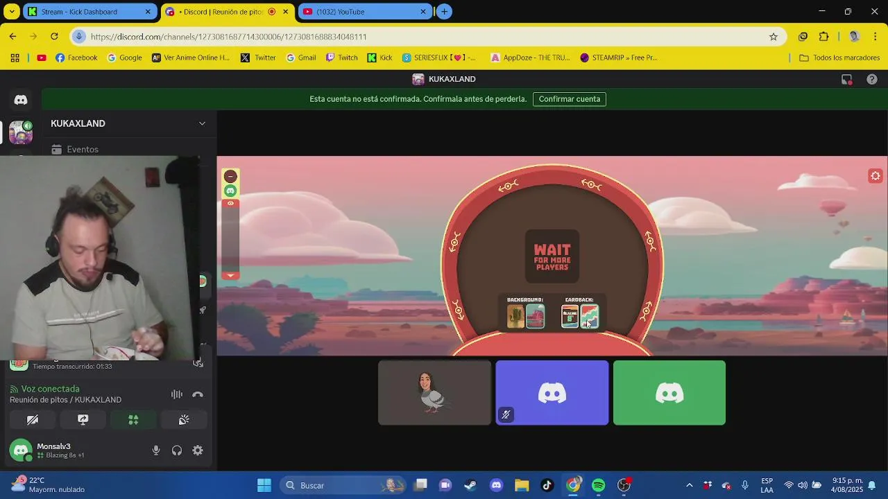Expand the KUKAXLAND server menu chevron
The height and width of the screenshot is (499, 888).
(x=202, y=123)
